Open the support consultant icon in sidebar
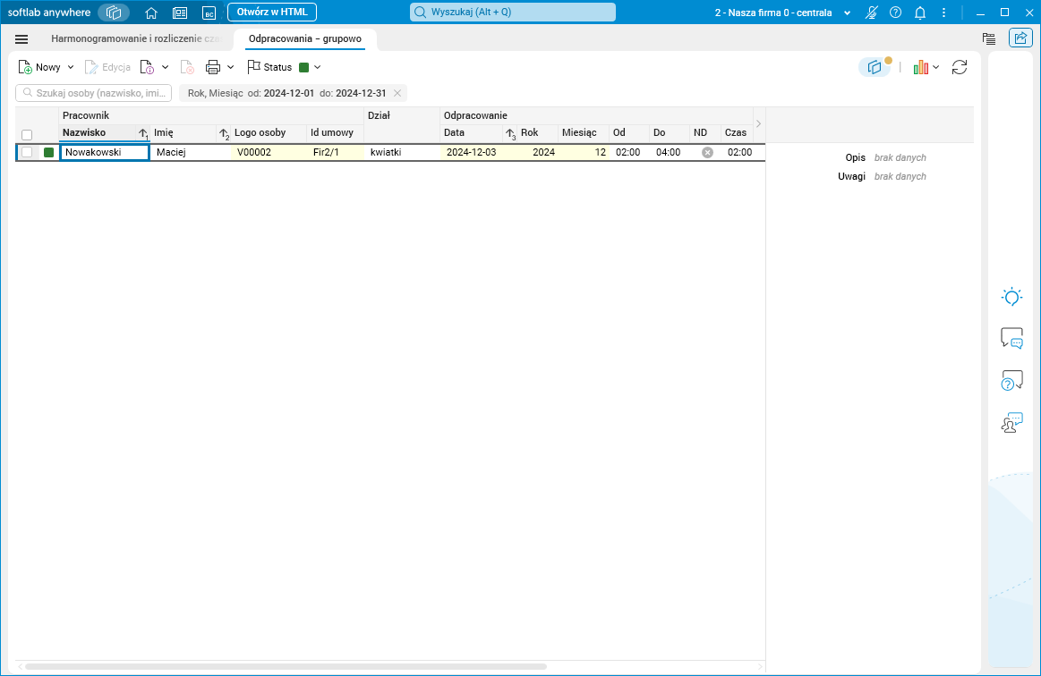1041x676 pixels. (1011, 422)
